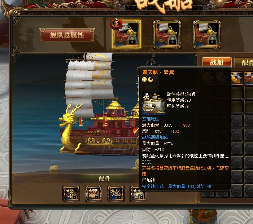Click the ship's wheel accessory slot

point(116,193)
